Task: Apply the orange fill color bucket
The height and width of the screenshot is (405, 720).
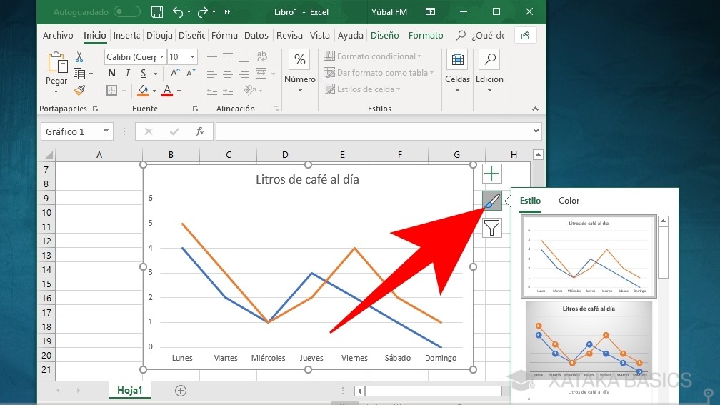Action: pyautogui.click(x=143, y=91)
